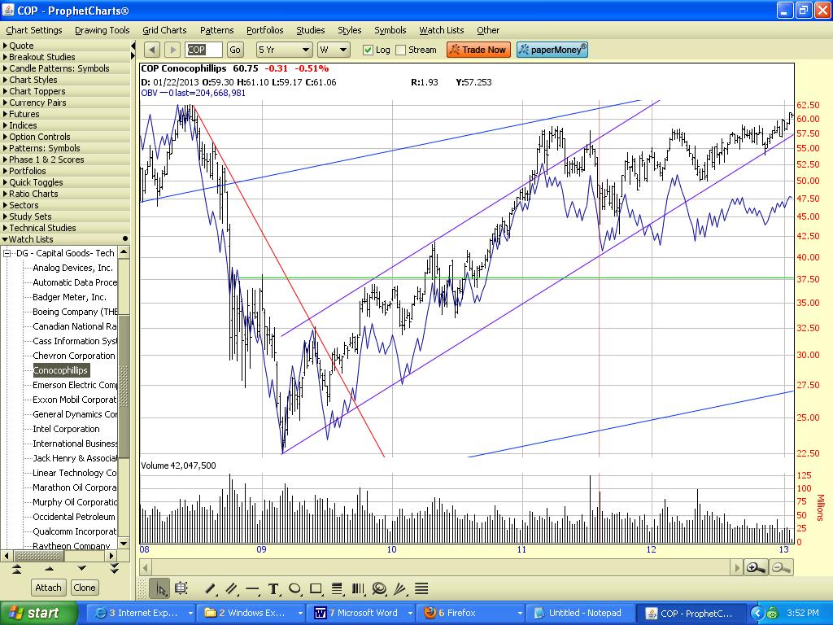Open the Patterns menu
833x625 pixels.
(x=216, y=30)
